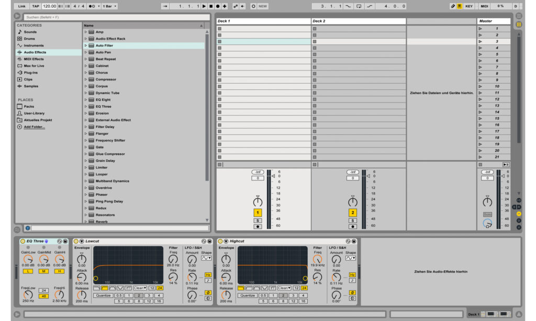Screen dimensions: 536x321
Task: Launch scene 3 in Master track
Action: 481,41
